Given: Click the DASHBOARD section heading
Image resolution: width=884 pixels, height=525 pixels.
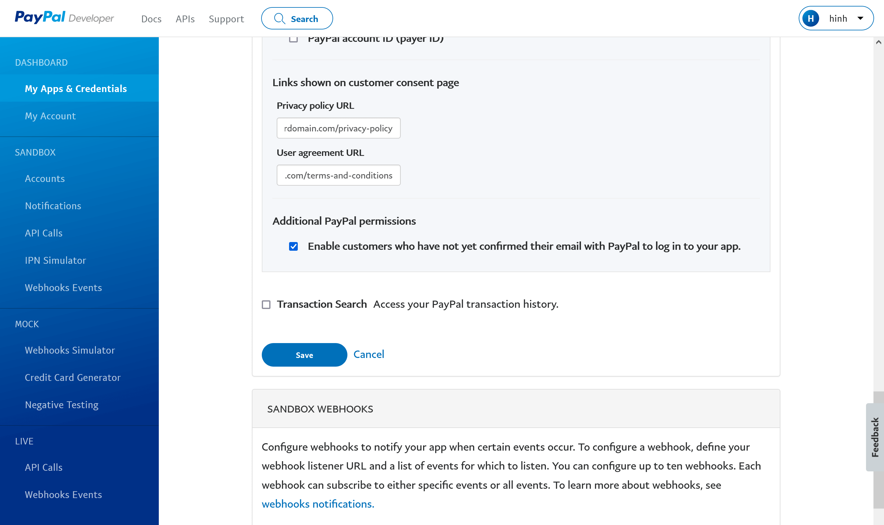Looking at the screenshot, I should click(42, 63).
